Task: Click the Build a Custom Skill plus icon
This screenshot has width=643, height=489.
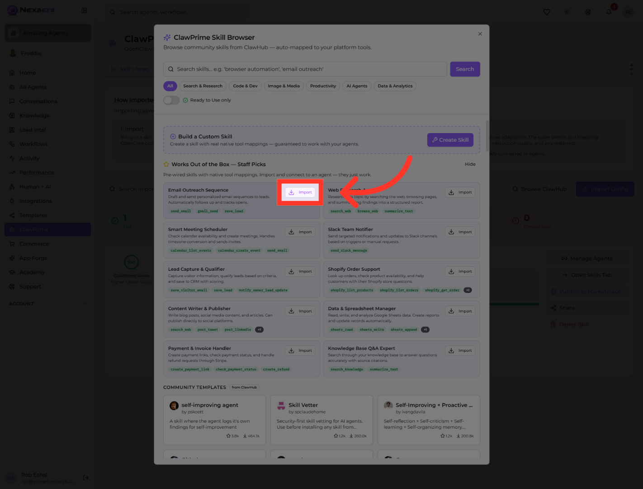Action: point(173,136)
